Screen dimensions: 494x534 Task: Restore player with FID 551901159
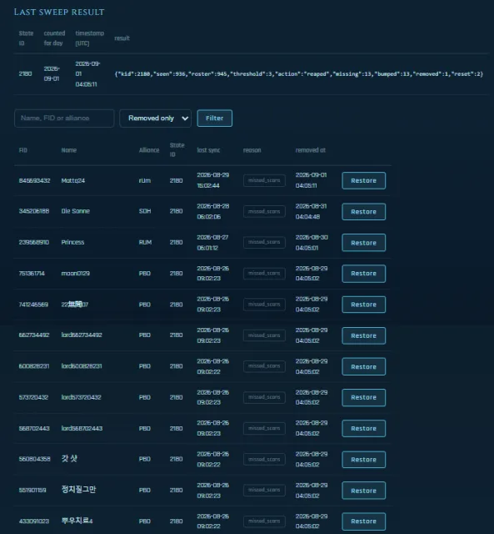(x=364, y=491)
